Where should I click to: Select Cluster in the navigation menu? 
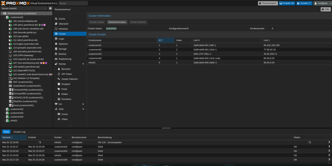click(62, 34)
